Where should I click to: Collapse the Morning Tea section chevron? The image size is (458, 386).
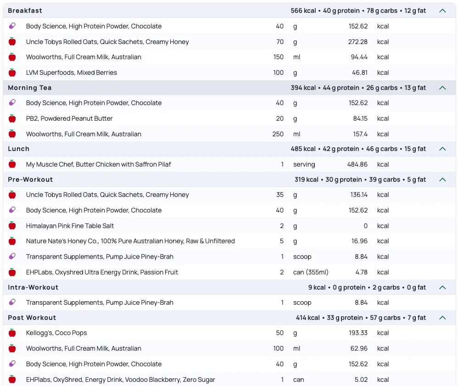(442, 88)
